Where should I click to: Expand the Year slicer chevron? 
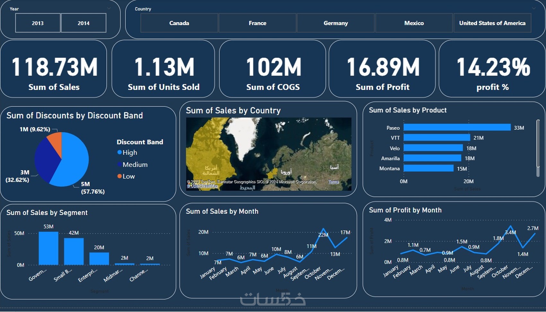coord(109,8)
